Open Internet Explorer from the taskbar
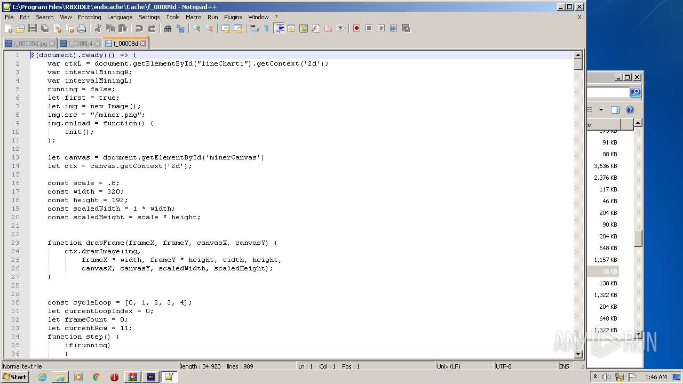 coord(43,377)
